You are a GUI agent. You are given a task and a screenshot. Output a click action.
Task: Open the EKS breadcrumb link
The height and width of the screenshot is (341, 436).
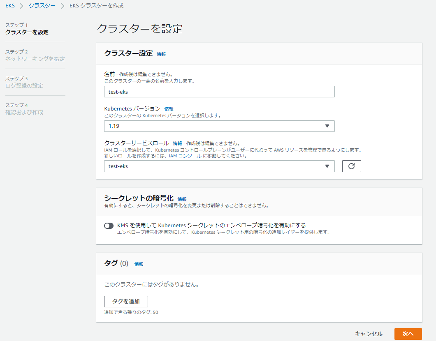coord(10,5)
